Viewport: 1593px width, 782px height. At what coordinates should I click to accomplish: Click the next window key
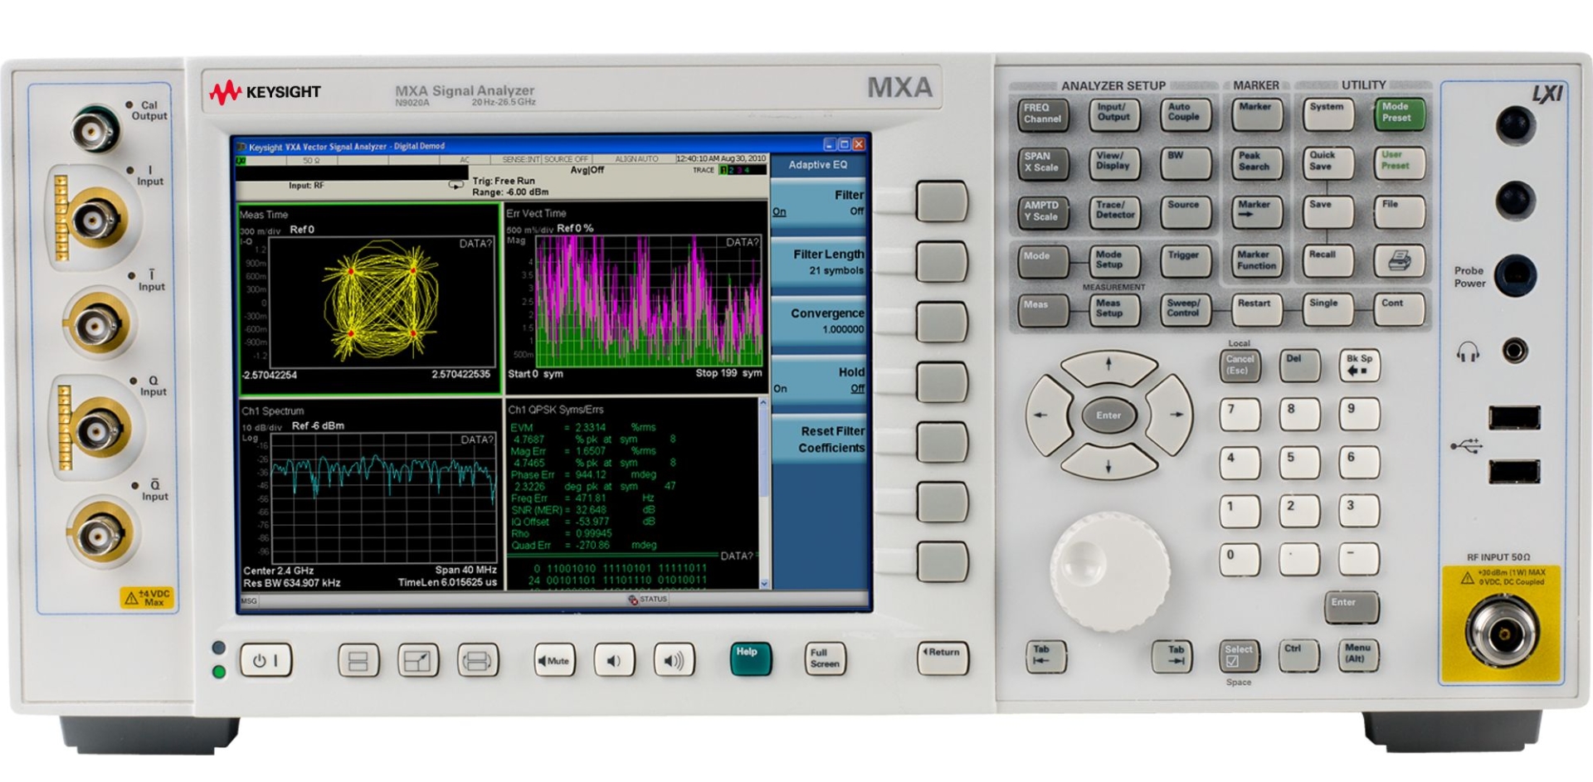coord(478,661)
